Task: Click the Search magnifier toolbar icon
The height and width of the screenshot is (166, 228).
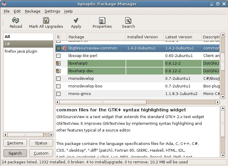Action: (x=128, y=20)
